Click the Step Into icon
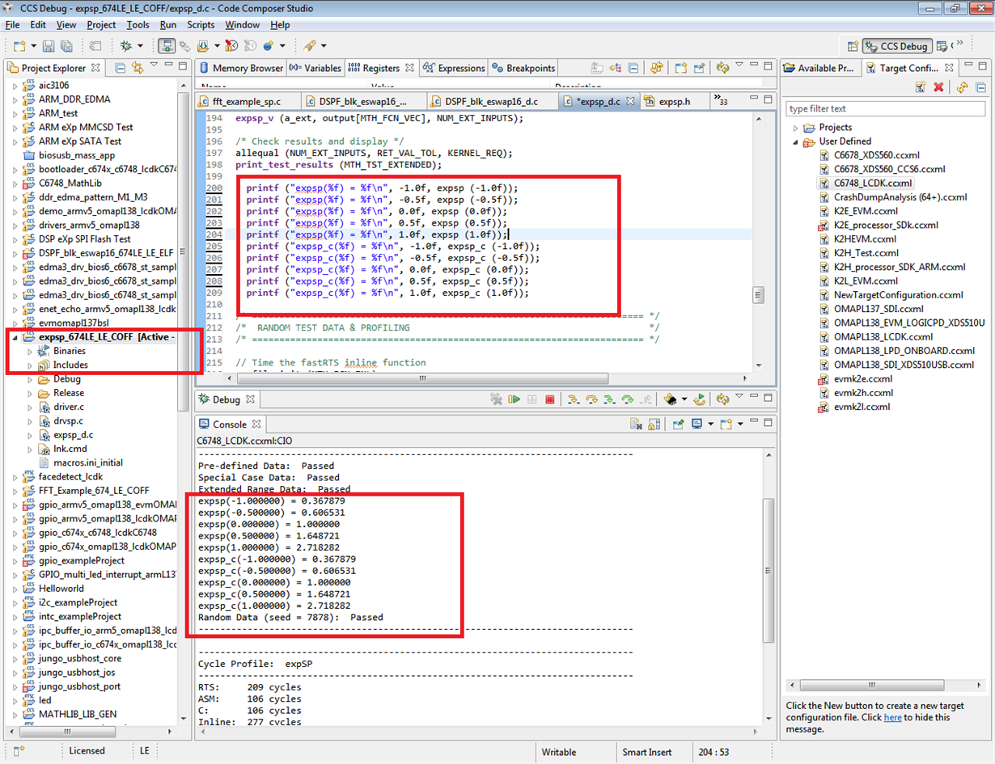This screenshot has height=764, width=995. (x=574, y=399)
